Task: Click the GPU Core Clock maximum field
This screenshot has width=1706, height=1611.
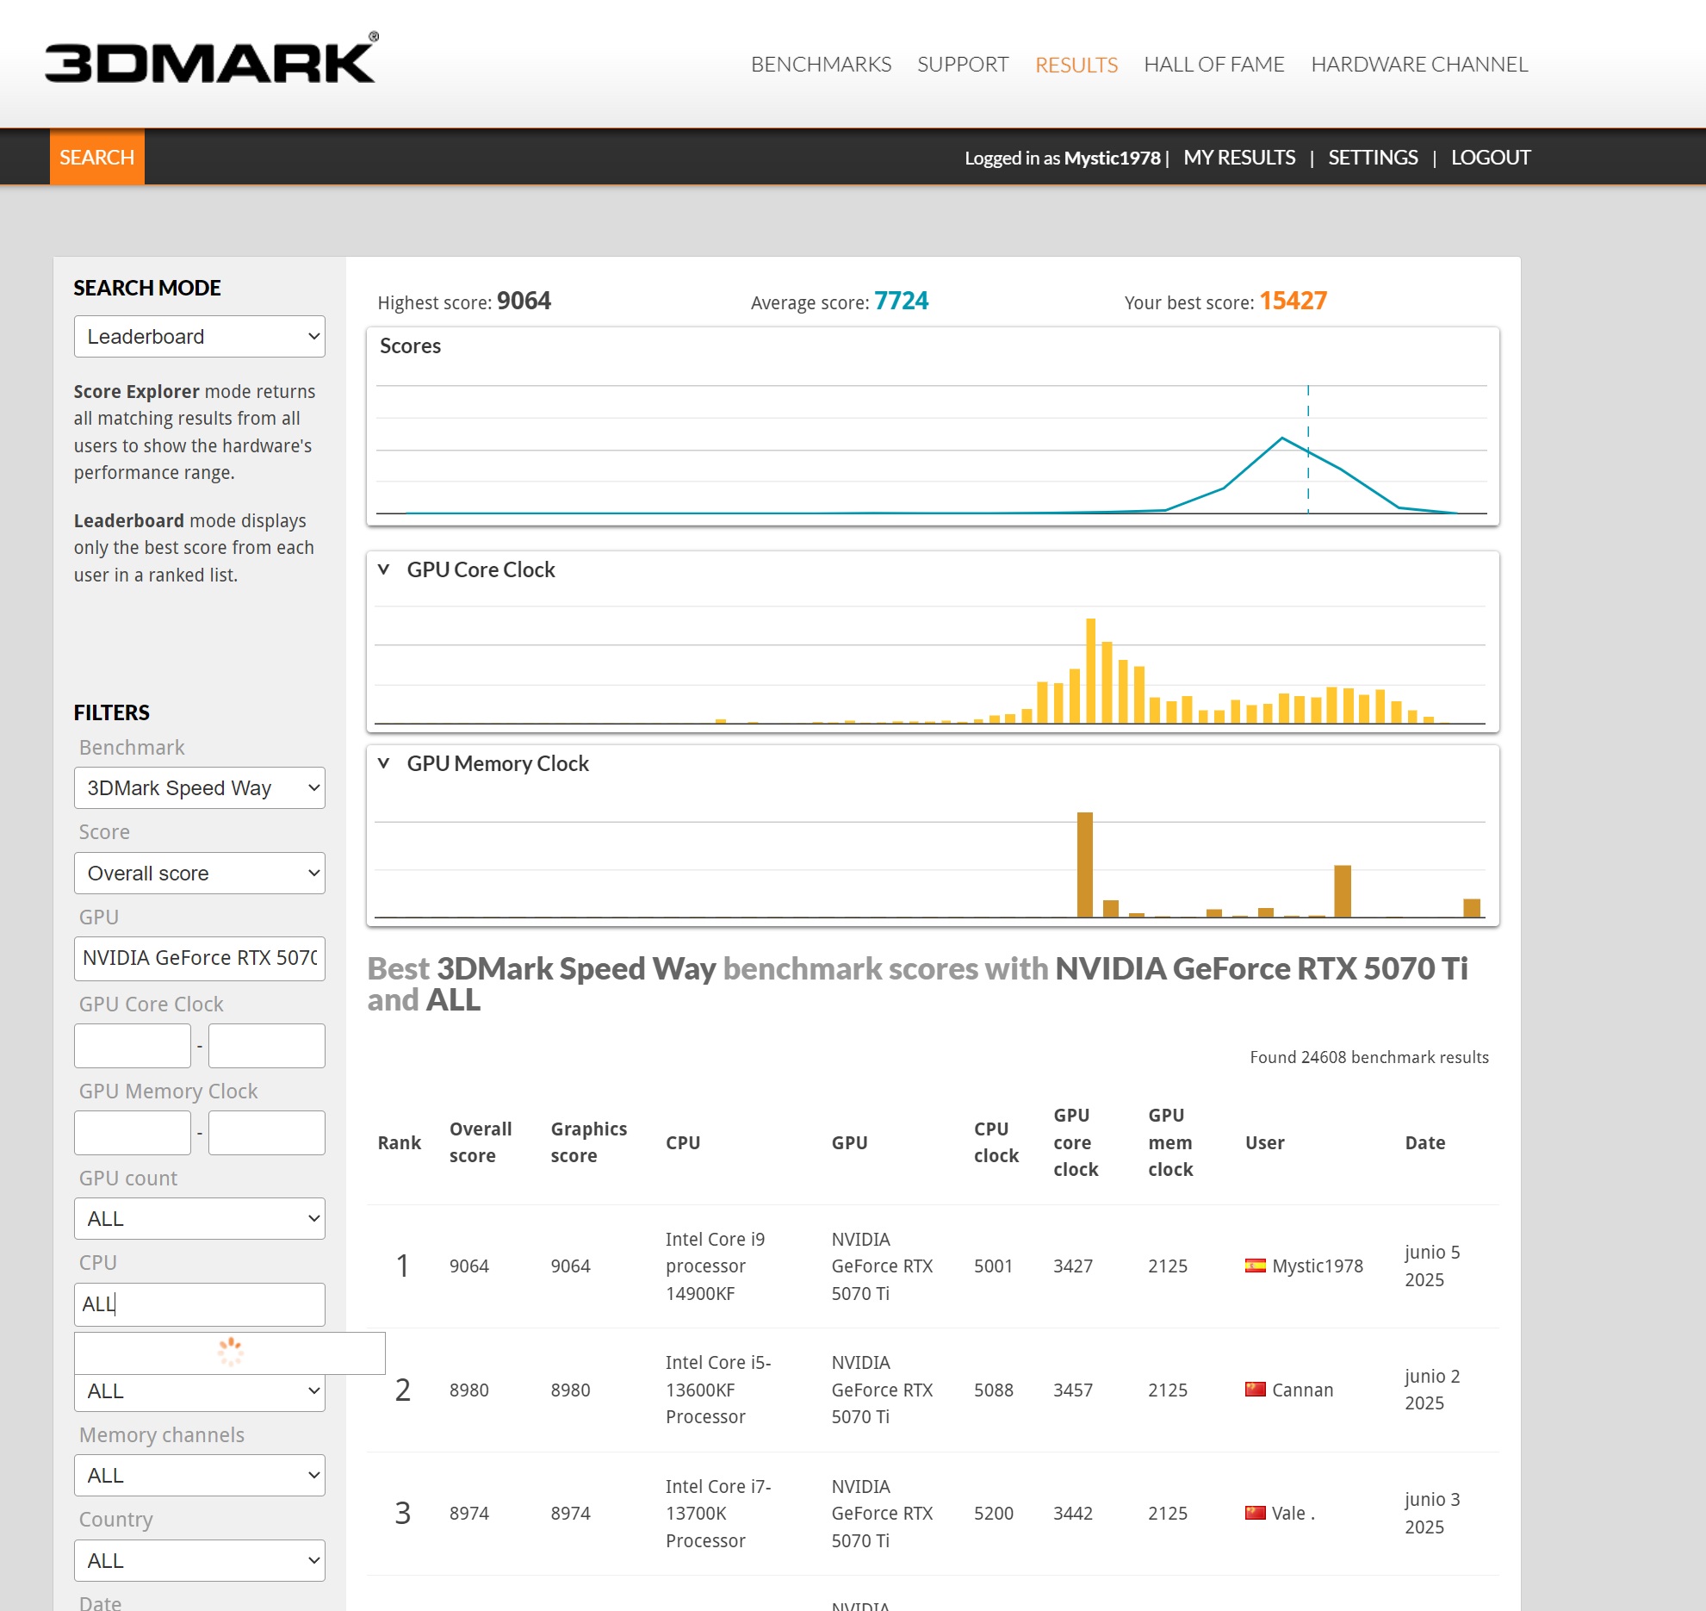Action: pyautogui.click(x=267, y=1045)
